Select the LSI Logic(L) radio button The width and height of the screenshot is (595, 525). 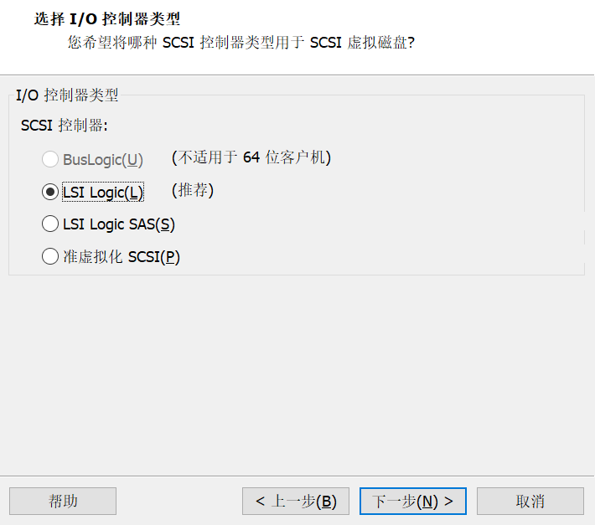pos(50,192)
